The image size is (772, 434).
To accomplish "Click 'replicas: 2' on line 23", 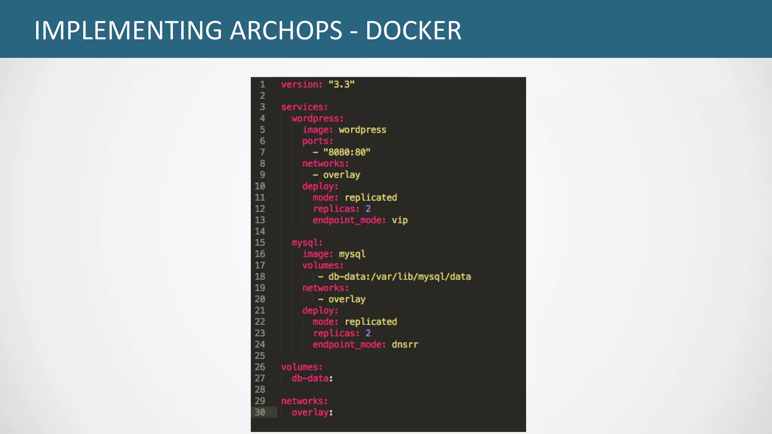I will click(x=342, y=333).
